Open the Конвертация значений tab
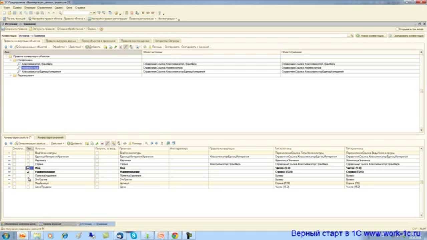The width and height of the screenshot is (427, 240). (50, 137)
